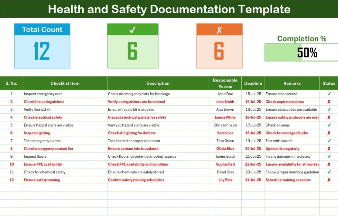Toggle the status mark for Ensure safety training

[329, 180]
